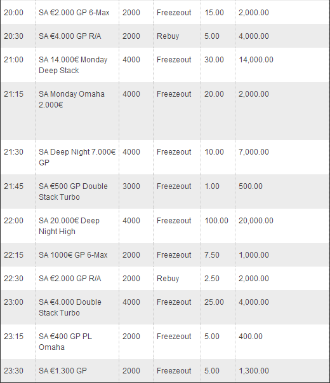Screen dimensions: 330x383
Task: Click the 20,000.00 guaranteed prize cell
Action: [256, 221]
